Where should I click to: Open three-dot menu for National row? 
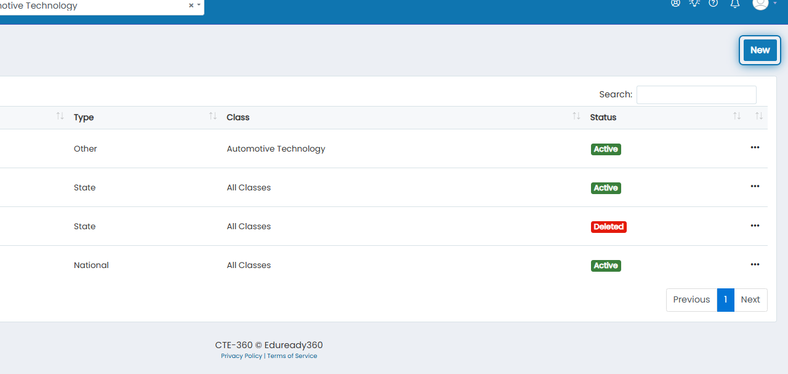pos(755,264)
